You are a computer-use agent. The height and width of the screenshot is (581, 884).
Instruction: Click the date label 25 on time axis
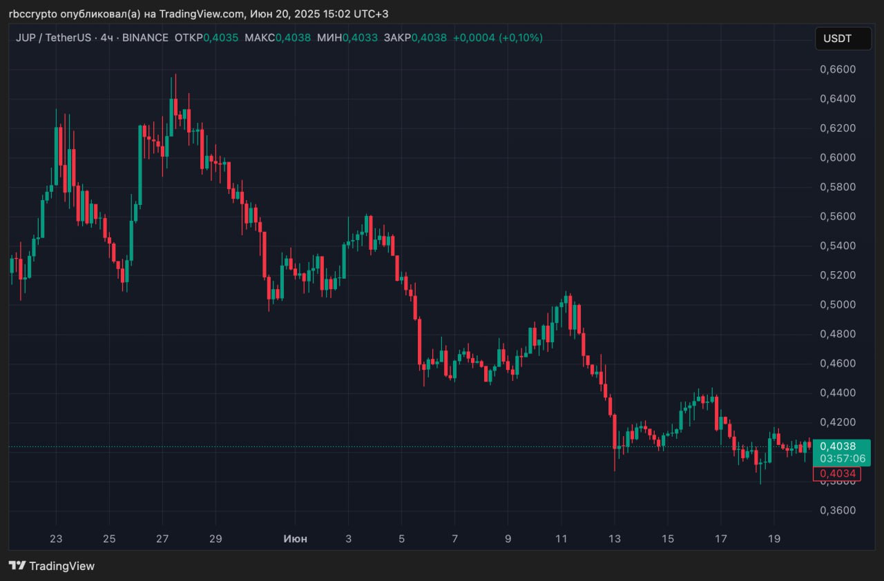pos(109,538)
